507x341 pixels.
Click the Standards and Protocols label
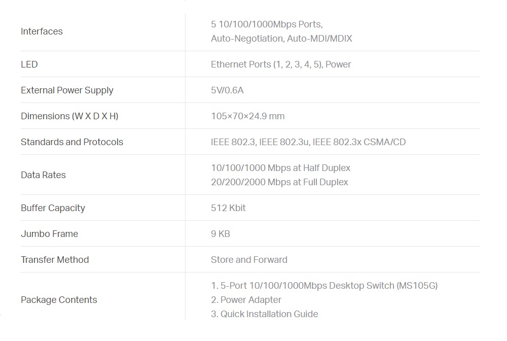72,142
